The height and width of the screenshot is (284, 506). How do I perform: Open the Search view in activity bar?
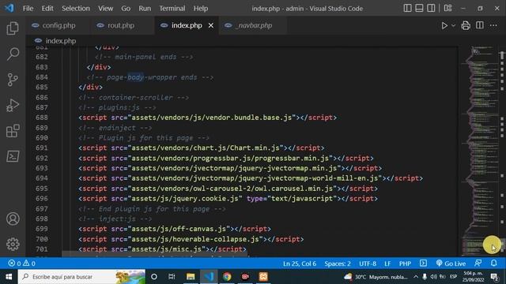(x=13, y=54)
